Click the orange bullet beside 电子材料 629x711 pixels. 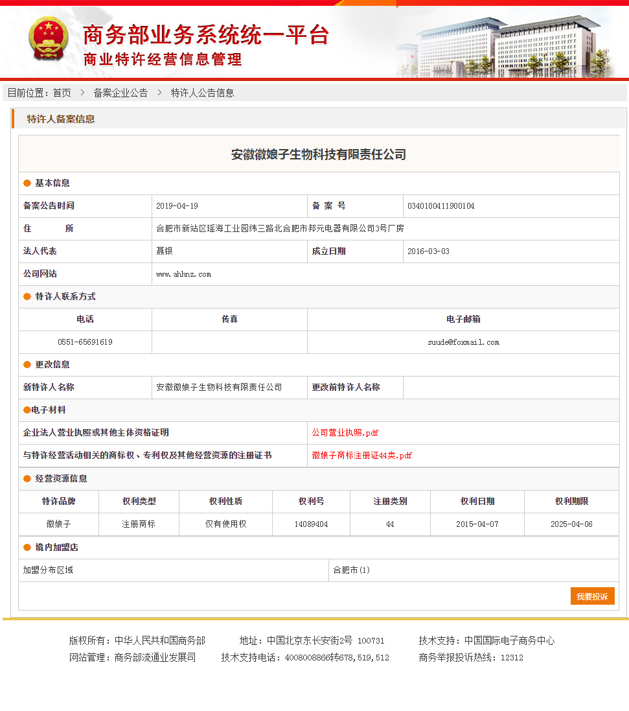pyautogui.click(x=27, y=410)
